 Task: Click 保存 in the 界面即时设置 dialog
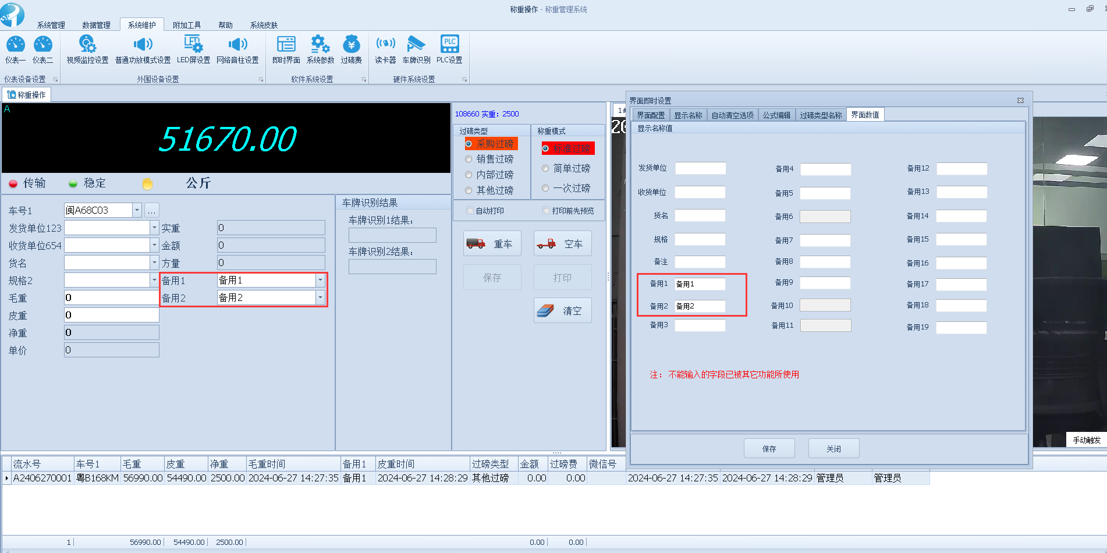(769, 449)
